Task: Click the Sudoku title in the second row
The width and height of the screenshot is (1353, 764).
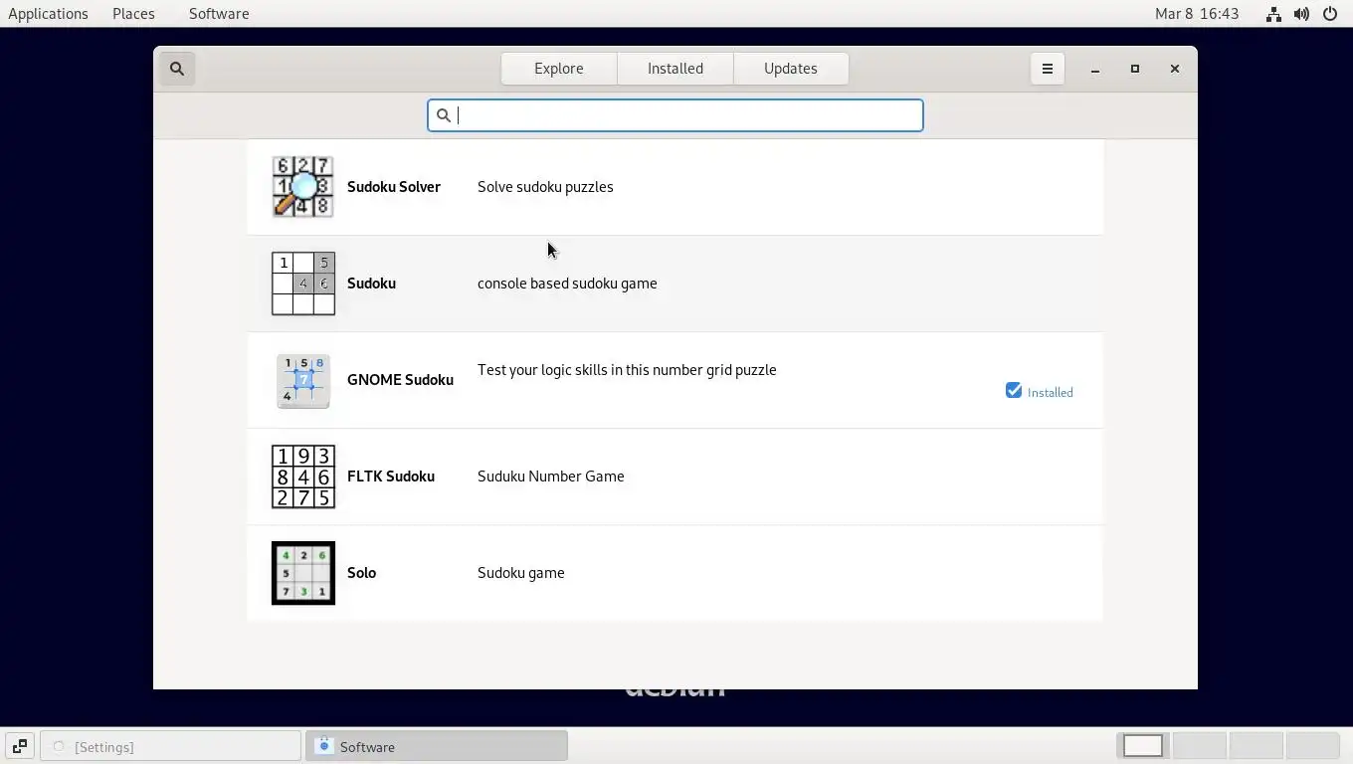Action: [x=371, y=284]
